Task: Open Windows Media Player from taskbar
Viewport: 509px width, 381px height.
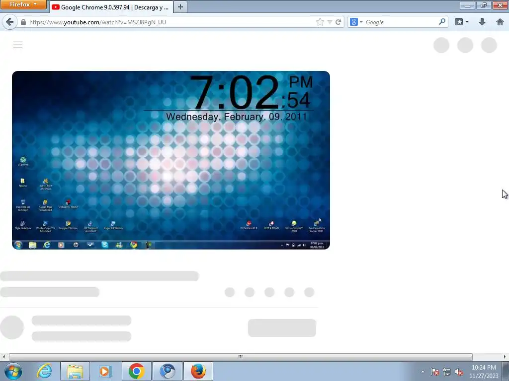Action: [x=105, y=371]
